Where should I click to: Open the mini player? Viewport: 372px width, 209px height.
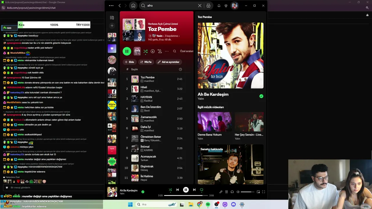click(258, 192)
